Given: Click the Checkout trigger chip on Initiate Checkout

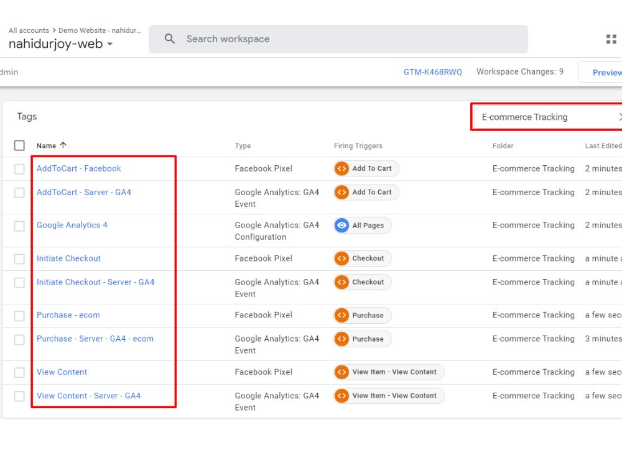Looking at the screenshot, I should 361,258.
